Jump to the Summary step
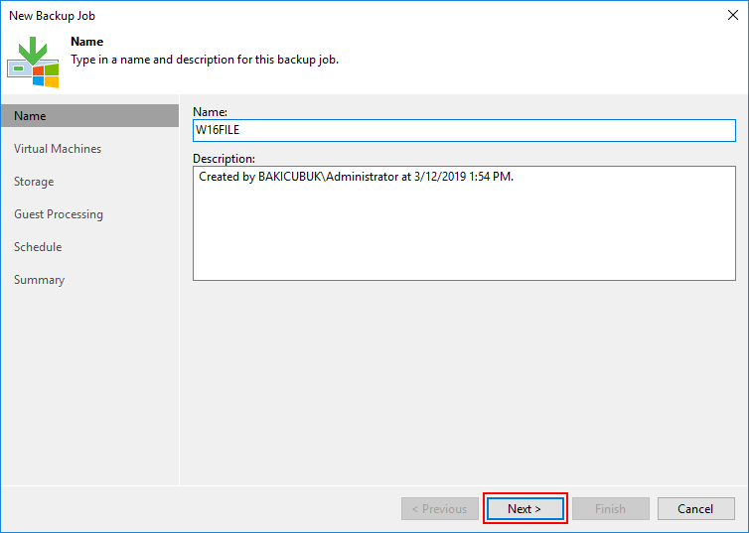 point(39,280)
